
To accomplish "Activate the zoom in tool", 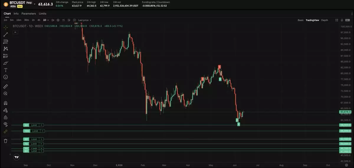I will pos(6,93).
